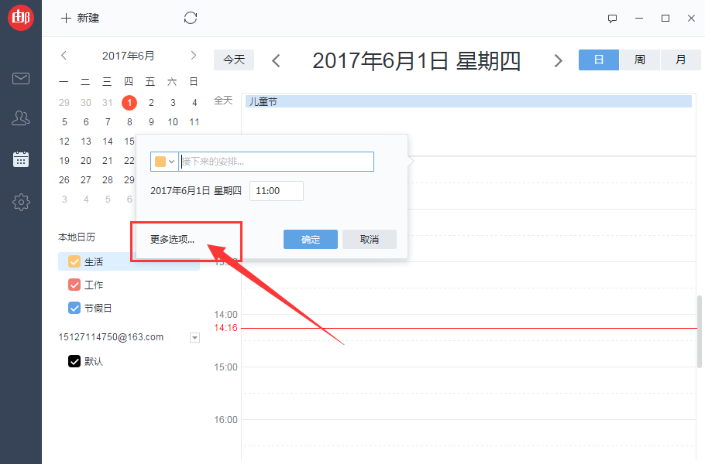
Task: Disable the 节假日 calendar checkbox
Action: tap(74, 308)
